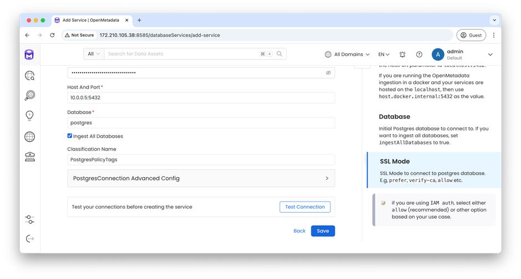Open browser three-dot menu
The width and height of the screenshot is (521, 279).
tap(494, 35)
